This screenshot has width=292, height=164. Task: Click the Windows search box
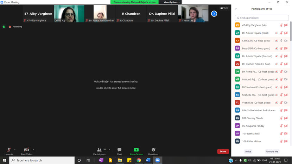(42, 160)
